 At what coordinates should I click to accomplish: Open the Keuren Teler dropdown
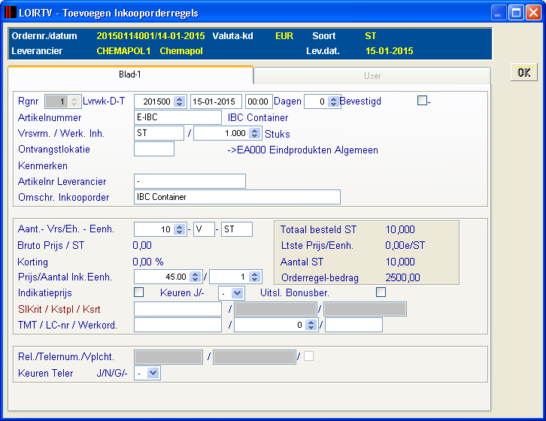(153, 373)
